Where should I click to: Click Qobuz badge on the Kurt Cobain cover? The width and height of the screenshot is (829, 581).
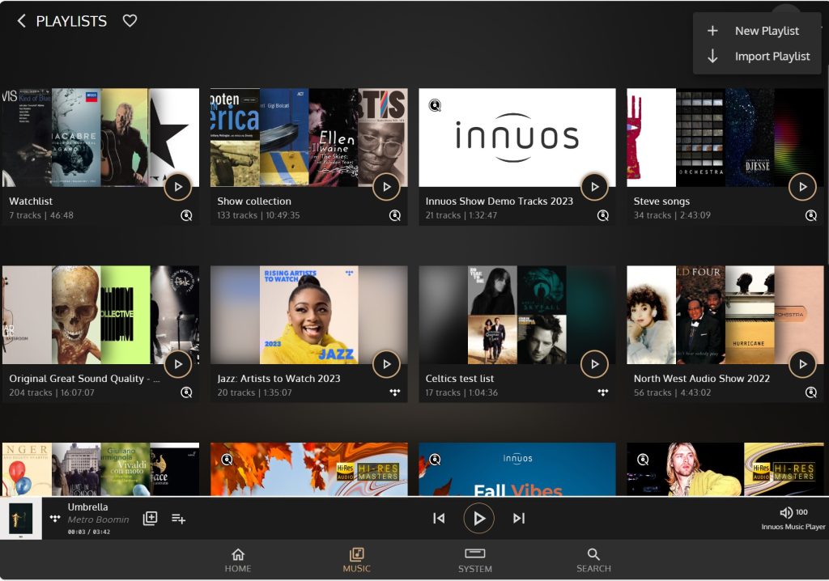pyautogui.click(x=643, y=460)
